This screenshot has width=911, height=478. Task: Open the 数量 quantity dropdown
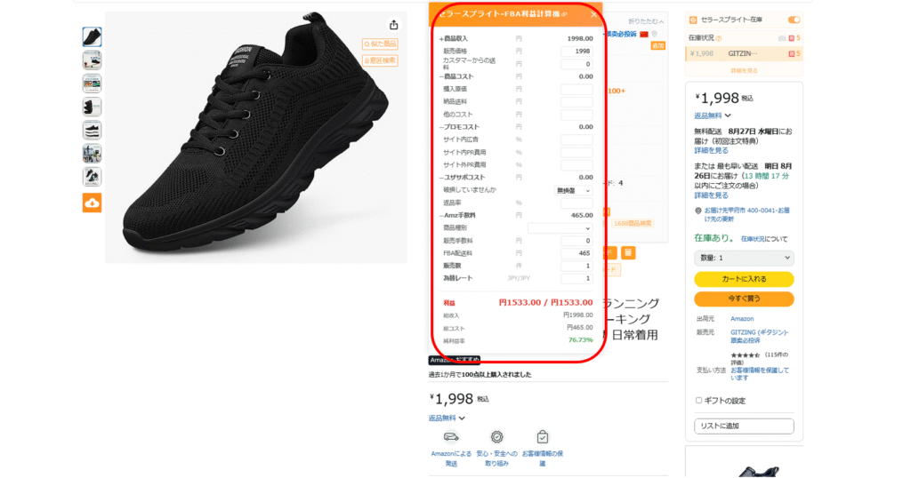(744, 259)
